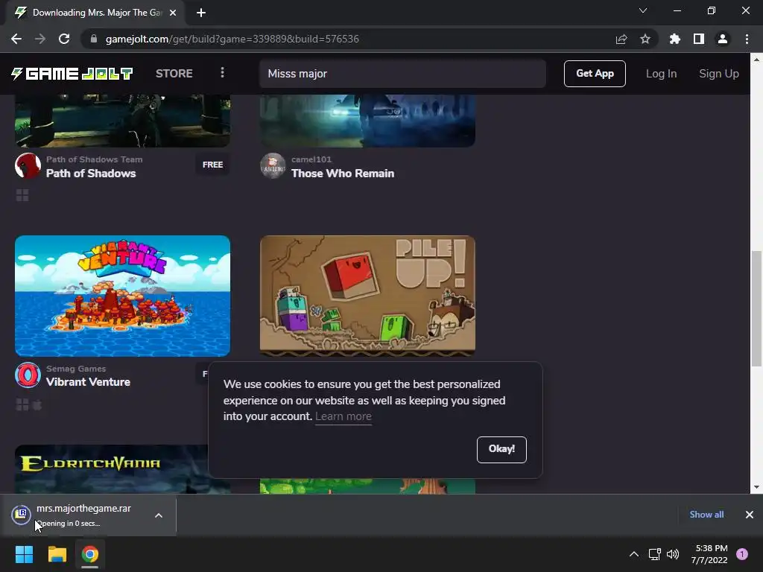Close the Downloading Mrs. Major tab
763x572 pixels.
coord(173,13)
